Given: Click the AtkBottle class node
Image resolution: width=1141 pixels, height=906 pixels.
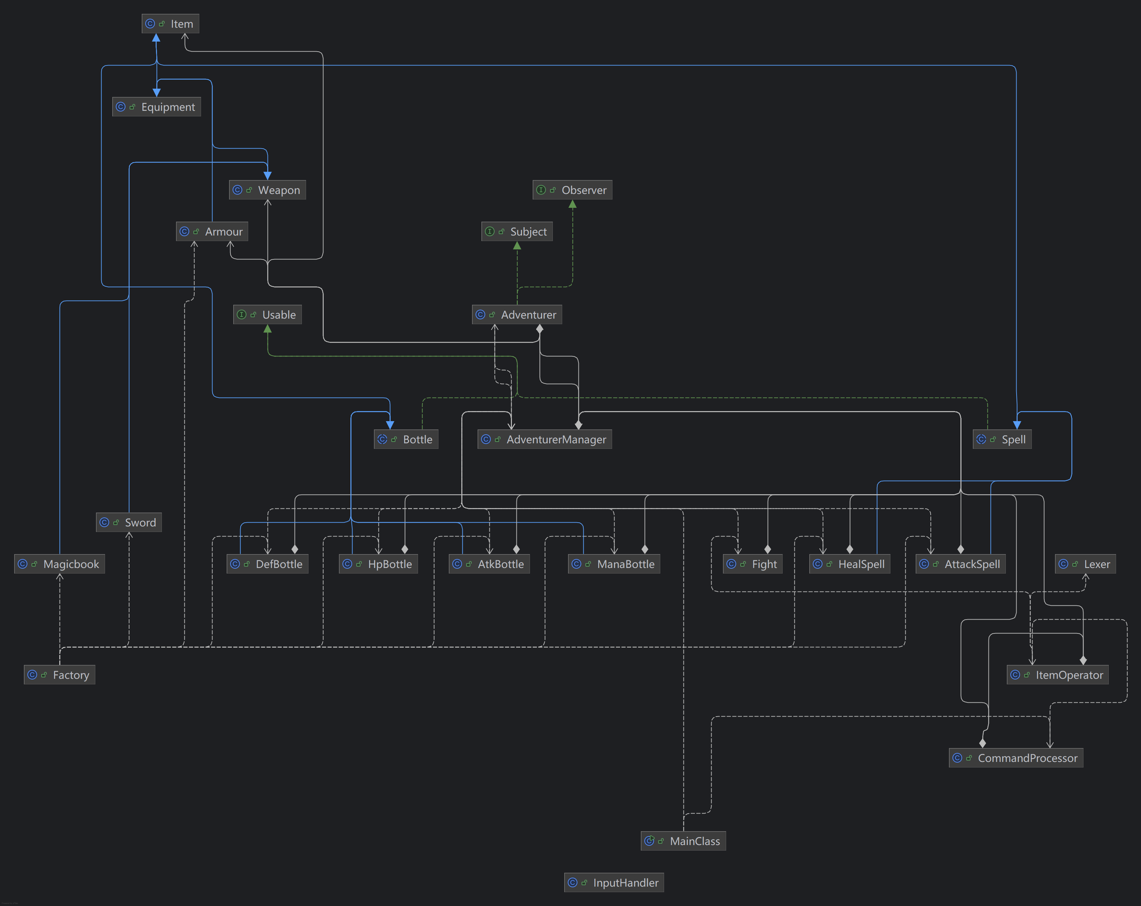Looking at the screenshot, I should pyautogui.click(x=489, y=564).
